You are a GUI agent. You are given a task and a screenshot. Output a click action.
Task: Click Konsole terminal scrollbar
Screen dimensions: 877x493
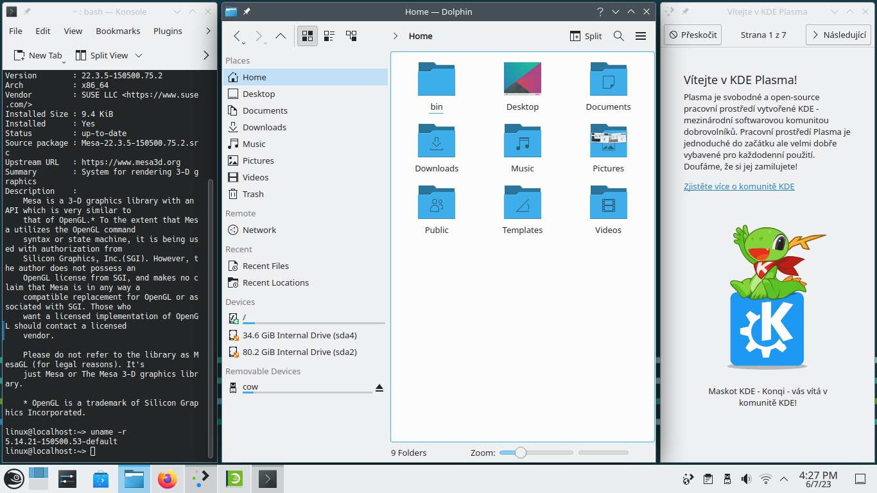(211, 318)
